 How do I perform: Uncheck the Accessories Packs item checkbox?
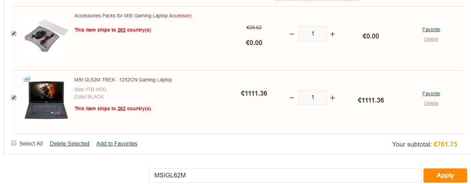pos(14,34)
